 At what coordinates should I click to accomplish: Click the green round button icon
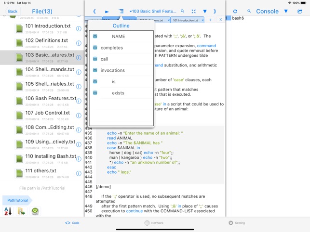[x=35, y=211]
